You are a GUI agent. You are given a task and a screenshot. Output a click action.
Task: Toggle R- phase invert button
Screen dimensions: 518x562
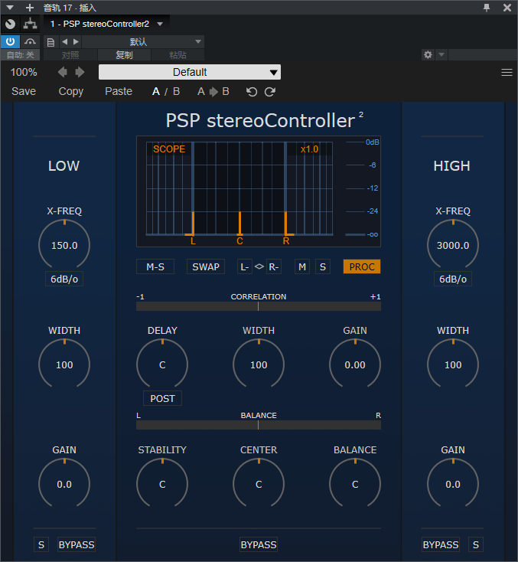[x=274, y=266]
